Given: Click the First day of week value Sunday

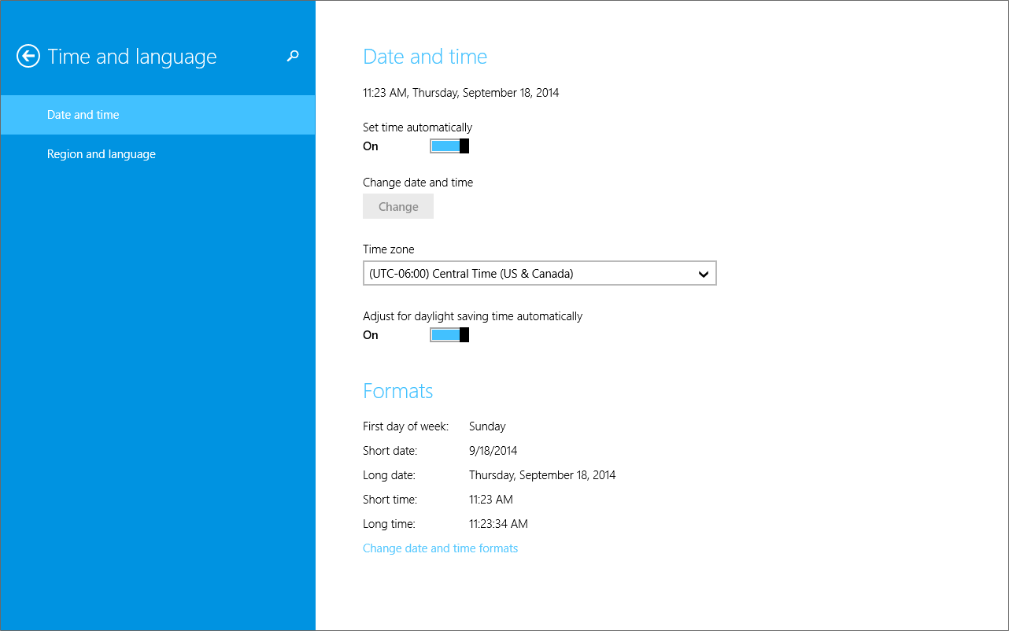Looking at the screenshot, I should point(487,426).
